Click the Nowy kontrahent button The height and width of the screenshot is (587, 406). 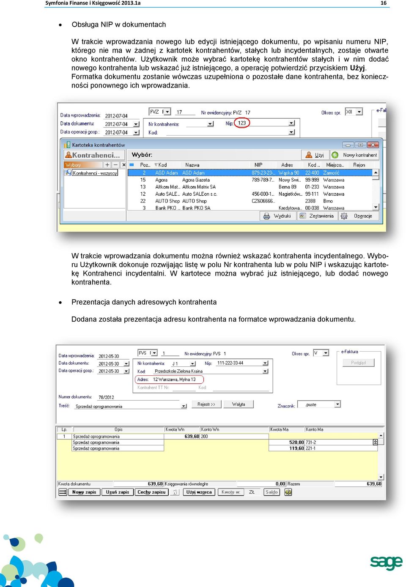354,155
